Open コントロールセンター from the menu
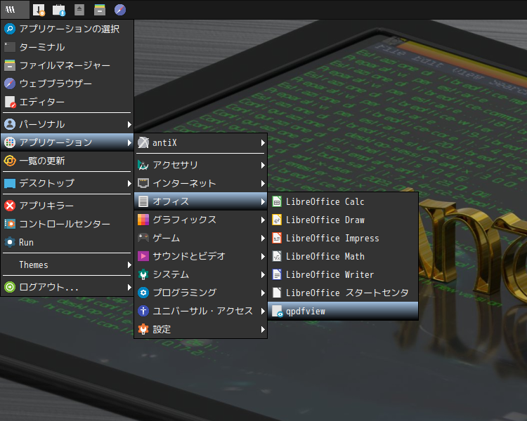Image resolution: width=527 pixels, height=421 pixels. pyautogui.click(x=67, y=224)
